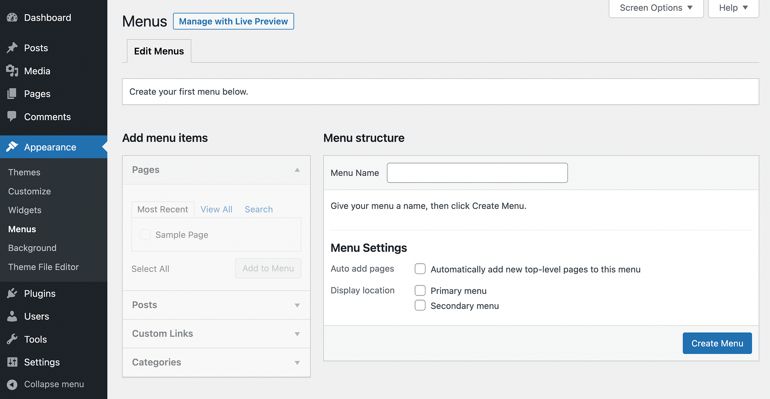The image size is (770, 399).
Task: Switch to the View All tab
Action: [216, 209]
